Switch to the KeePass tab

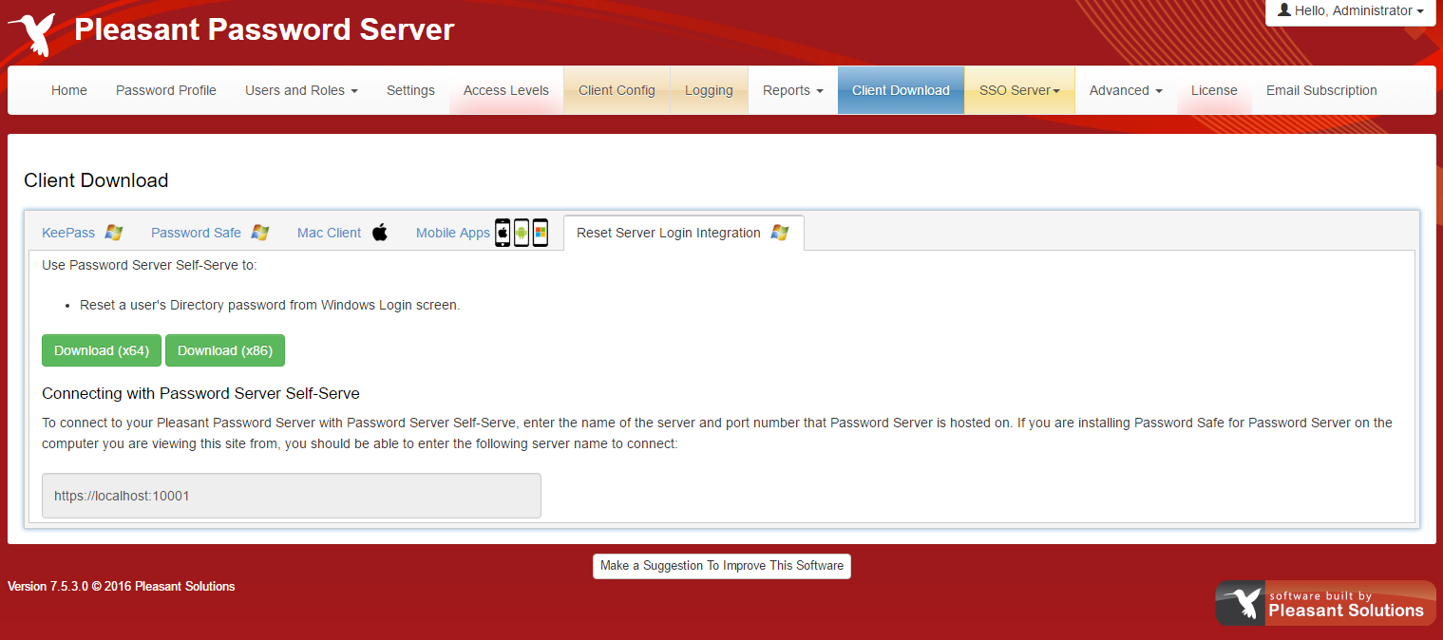(83, 233)
